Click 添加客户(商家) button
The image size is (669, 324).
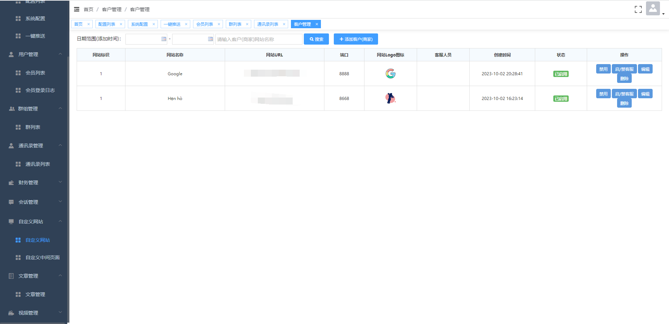tap(356, 39)
